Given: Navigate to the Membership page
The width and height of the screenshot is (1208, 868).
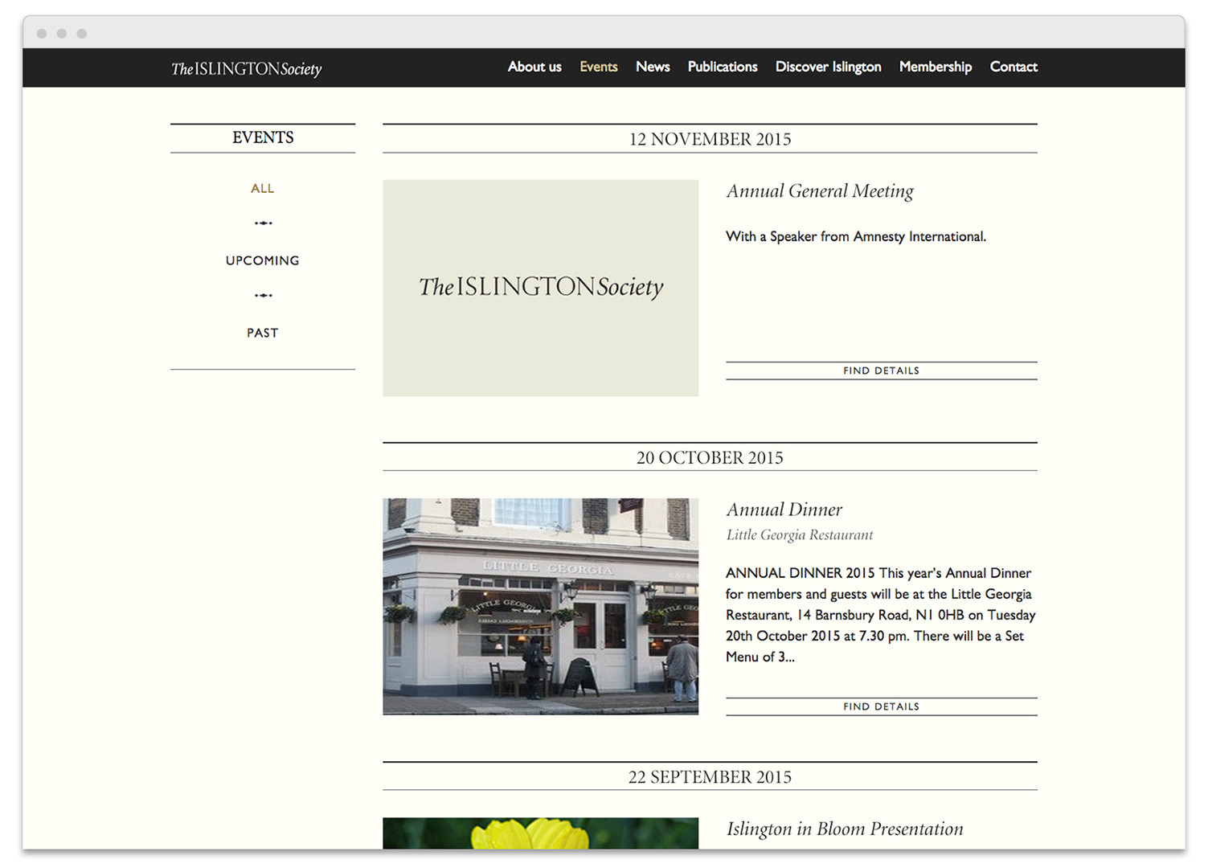Looking at the screenshot, I should point(935,67).
